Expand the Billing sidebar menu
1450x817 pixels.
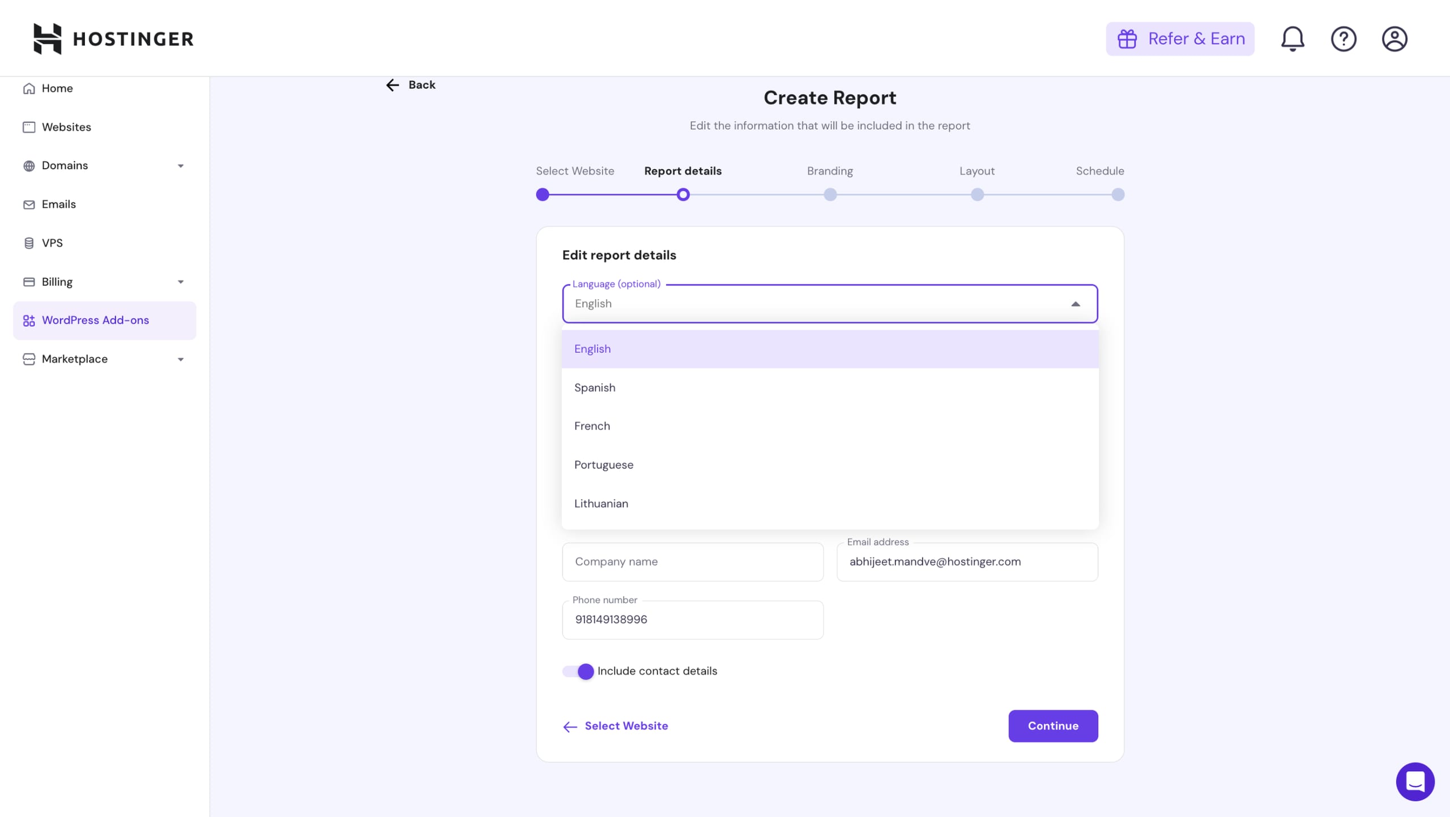point(180,282)
